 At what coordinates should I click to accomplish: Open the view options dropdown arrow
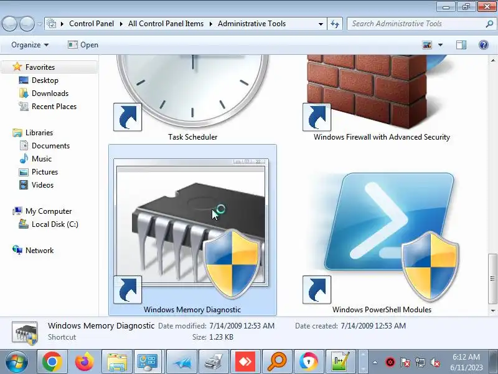[440, 45]
